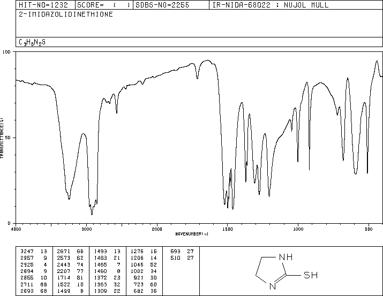Select peak table entry 1493
Image resolution: width=383 pixels, height=296 pixels.
100,252
